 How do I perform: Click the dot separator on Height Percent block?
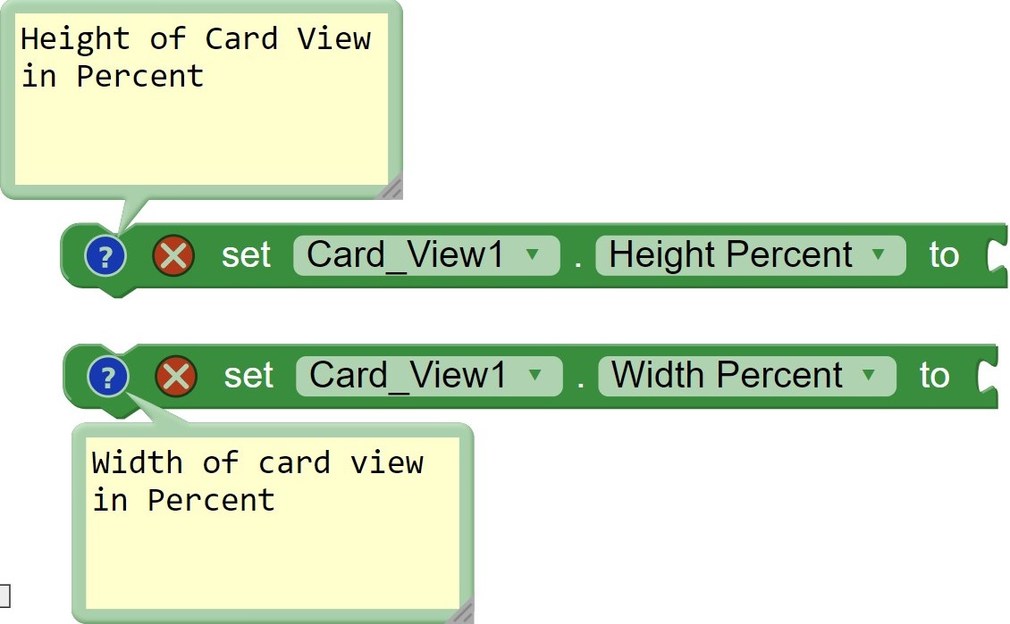pos(577,261)
